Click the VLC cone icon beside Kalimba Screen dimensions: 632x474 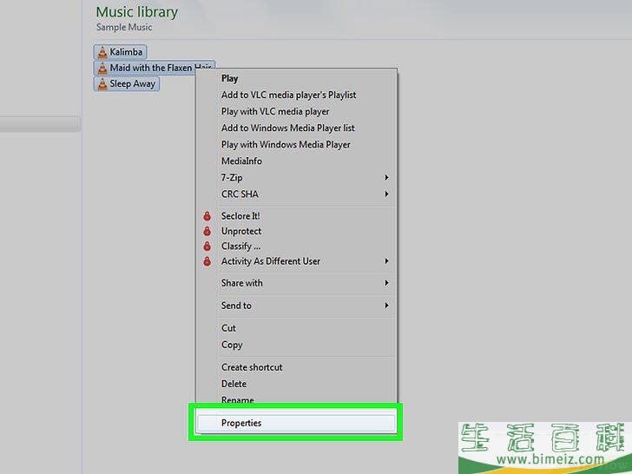point(102,52)
